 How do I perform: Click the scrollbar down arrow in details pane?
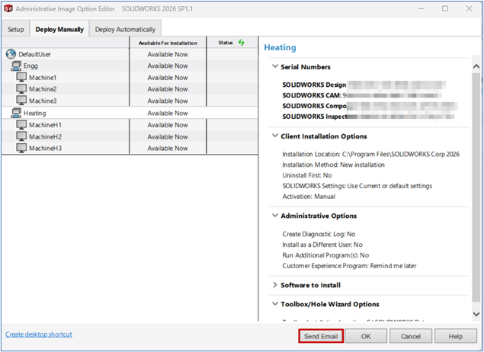click(476, 314)
